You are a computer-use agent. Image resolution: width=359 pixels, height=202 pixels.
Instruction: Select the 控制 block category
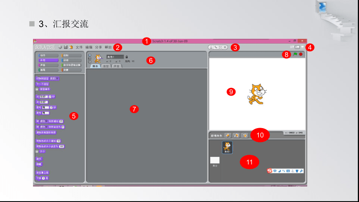(71, 56)
